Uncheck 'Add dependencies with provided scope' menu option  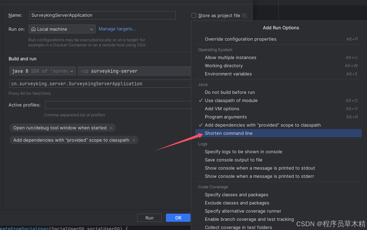coord(263,125)
